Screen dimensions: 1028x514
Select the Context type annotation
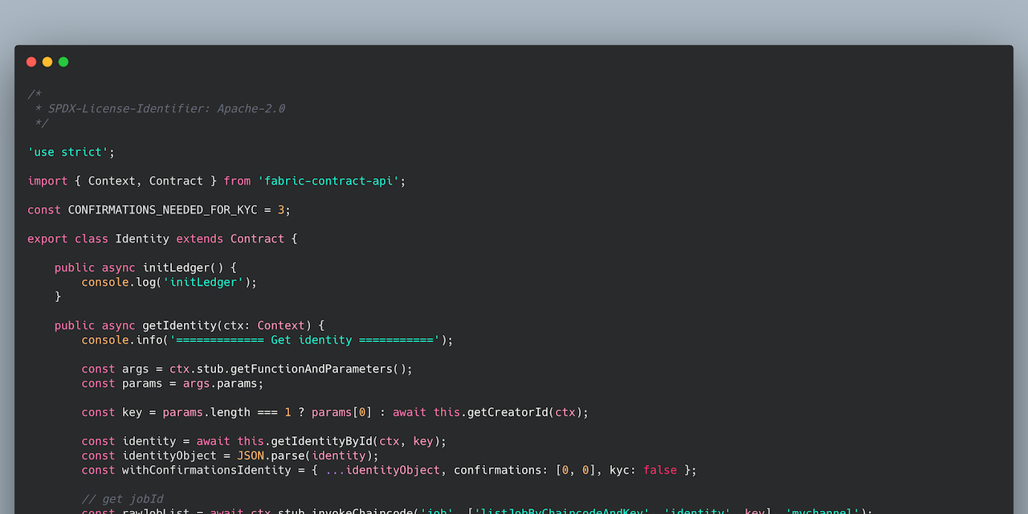click(x=280, y=325)
